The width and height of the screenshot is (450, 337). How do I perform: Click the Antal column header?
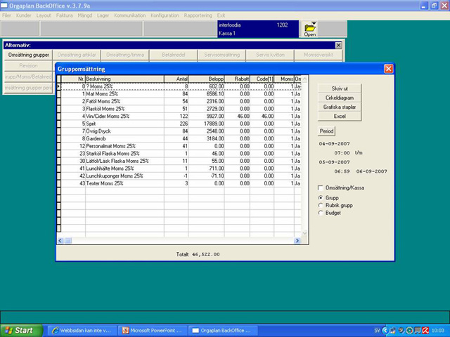tap(176, 79)
